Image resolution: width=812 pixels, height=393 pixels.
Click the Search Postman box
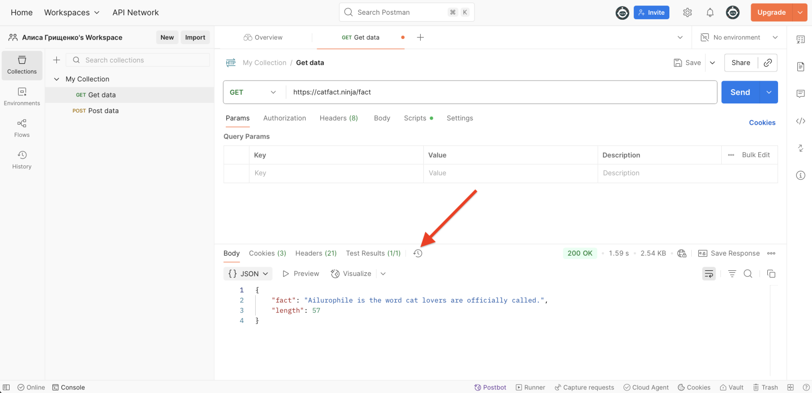pyautogui.click(x=407, y=13)
